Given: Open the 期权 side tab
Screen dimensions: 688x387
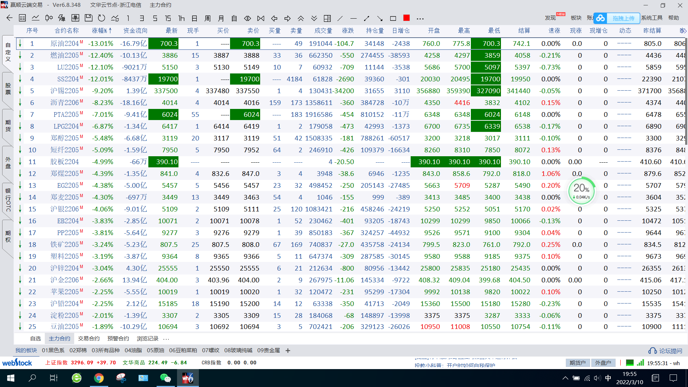Looking at the screenshot, I should tap(8, 236).
